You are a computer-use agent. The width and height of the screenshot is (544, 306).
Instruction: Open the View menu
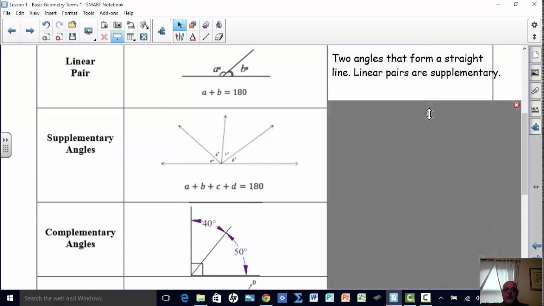[34, 13]
